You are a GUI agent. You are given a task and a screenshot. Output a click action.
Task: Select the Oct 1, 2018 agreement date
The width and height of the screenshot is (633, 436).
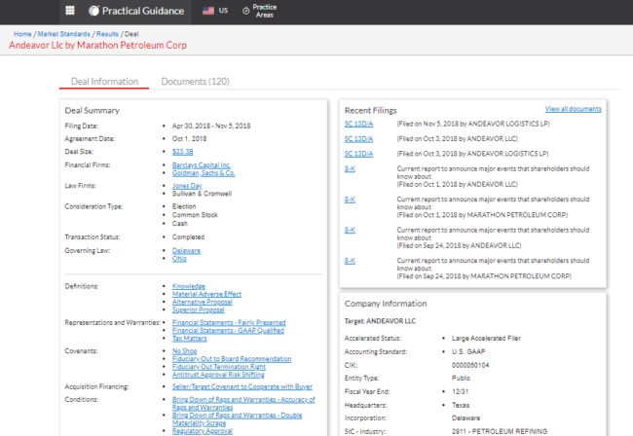[189, 139]
